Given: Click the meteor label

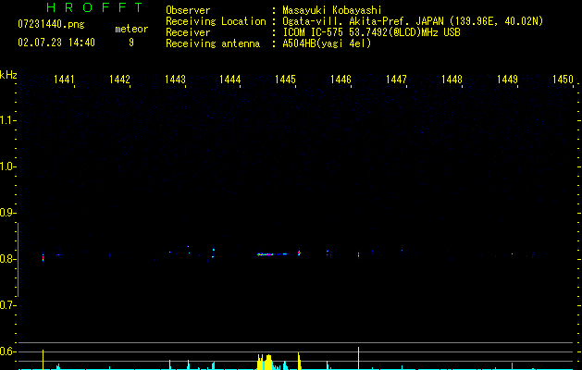Looking at the screenshot, I should tap(131, 29).
